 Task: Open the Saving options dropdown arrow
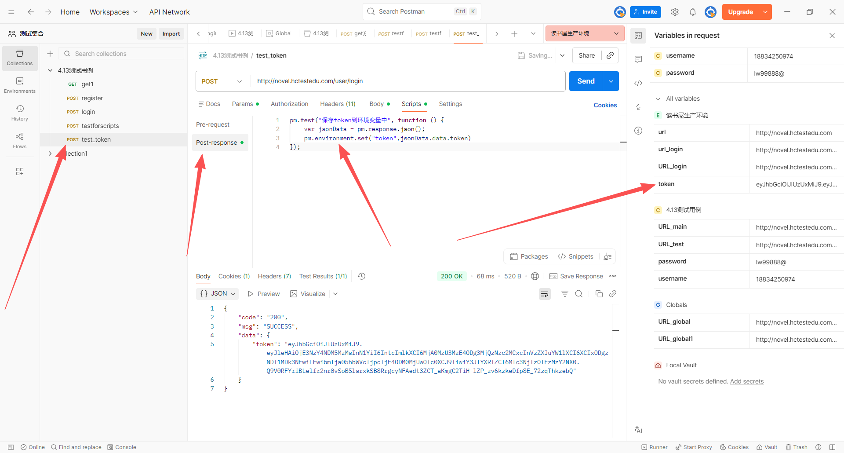tap(562, 55)
